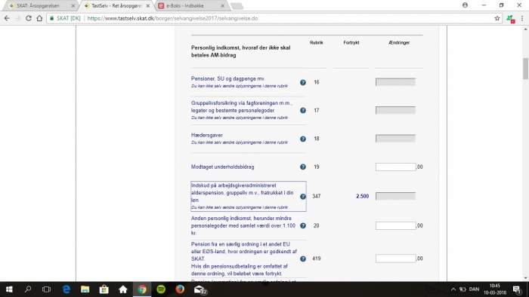Reload the current page

(x=29, y=18)
